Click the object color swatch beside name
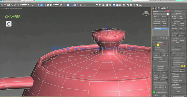Screen dimensions: 187x97 point(168,11)
